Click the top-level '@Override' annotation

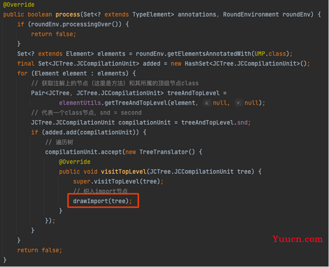(19, 5)
